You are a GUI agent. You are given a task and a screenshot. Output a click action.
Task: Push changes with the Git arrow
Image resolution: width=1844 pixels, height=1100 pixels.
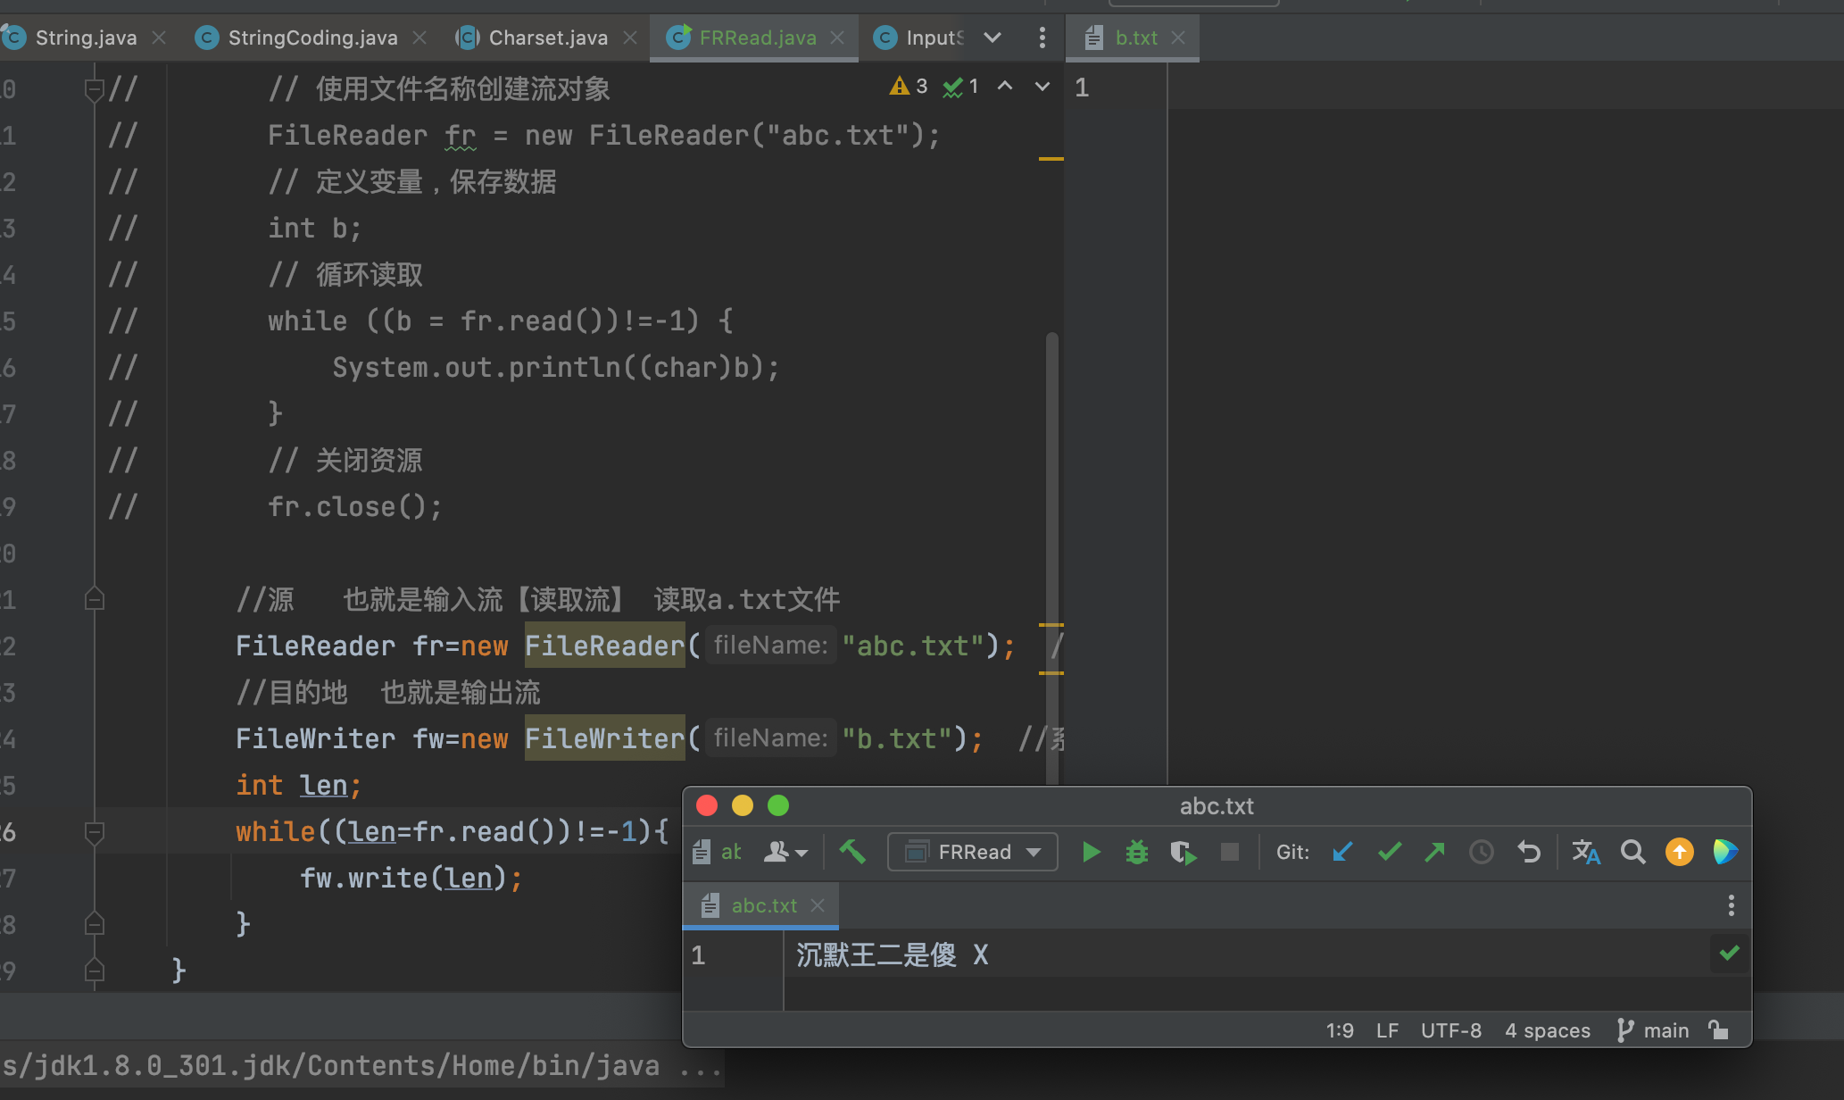(1434, 852)
